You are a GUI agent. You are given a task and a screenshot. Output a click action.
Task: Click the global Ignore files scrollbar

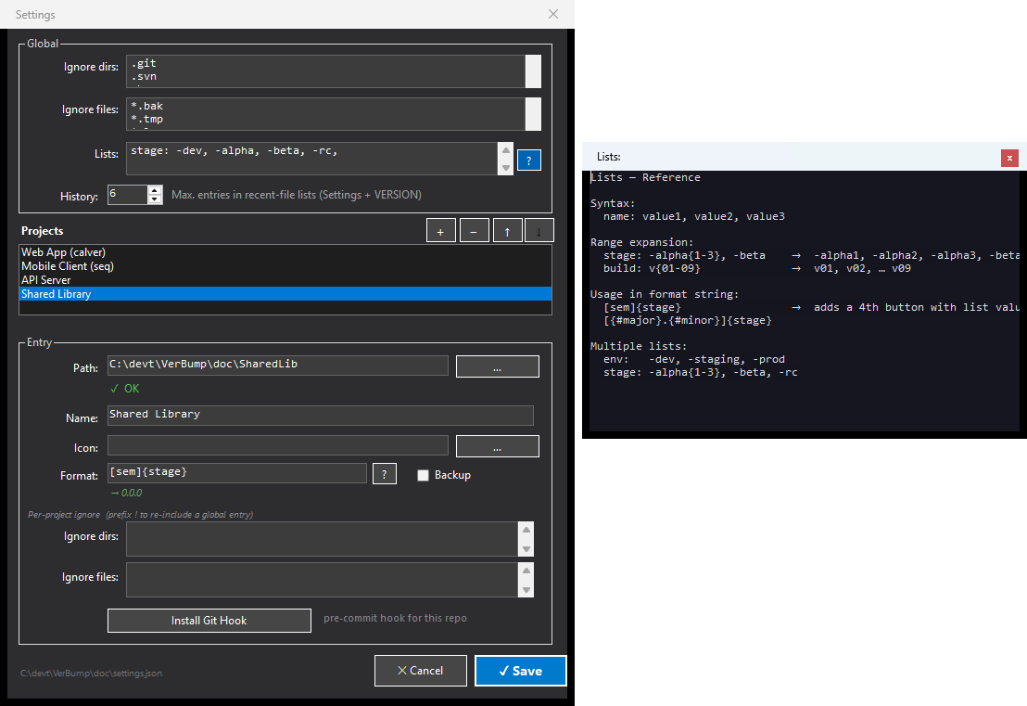tap(533, 114)
